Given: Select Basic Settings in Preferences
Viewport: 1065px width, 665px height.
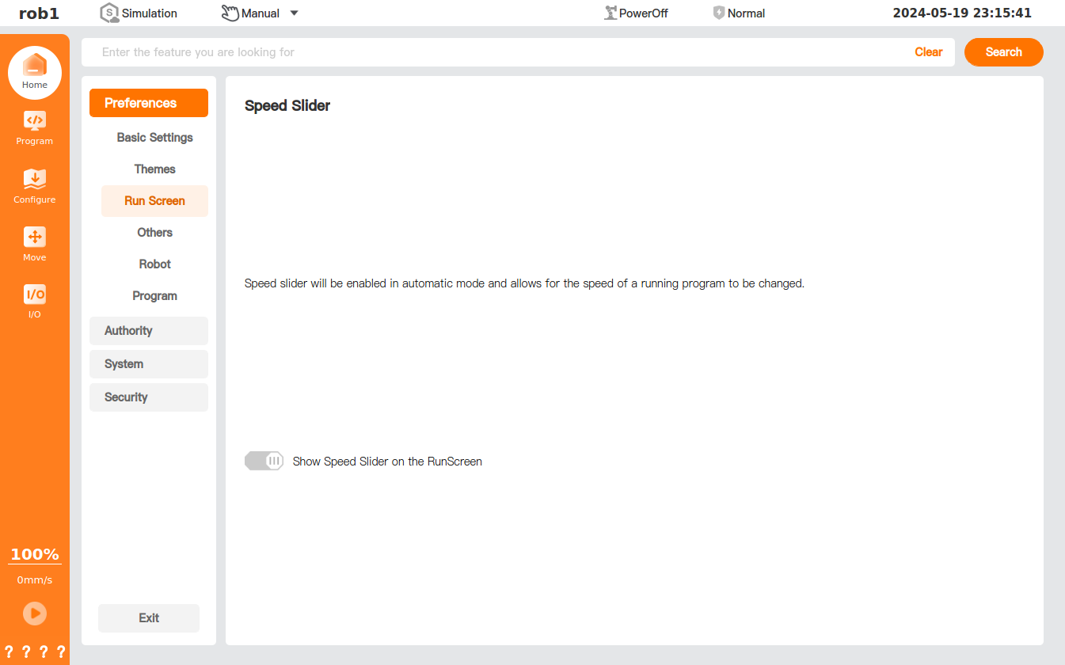Looking at the screenshot, I should pyautogui.click(x=154, y=138).
